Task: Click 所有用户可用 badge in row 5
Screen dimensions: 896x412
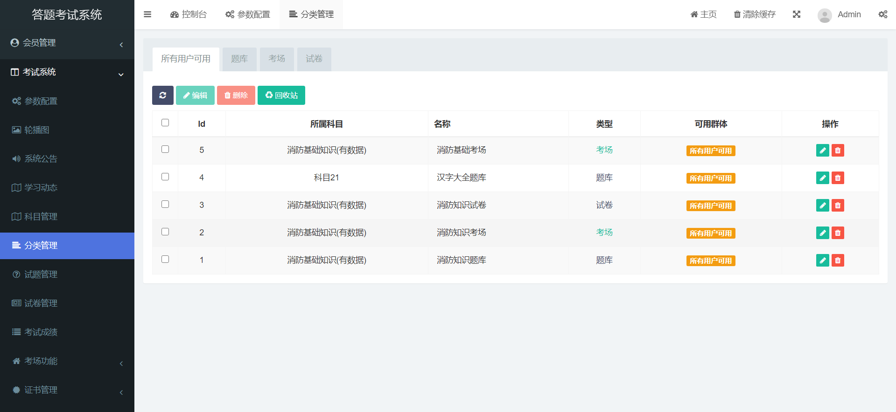Action: (x=711, y=151)
